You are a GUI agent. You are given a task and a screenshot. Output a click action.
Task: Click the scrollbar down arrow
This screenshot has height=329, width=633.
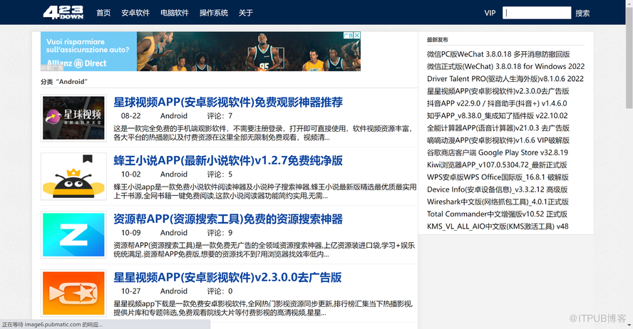(629, 325)
